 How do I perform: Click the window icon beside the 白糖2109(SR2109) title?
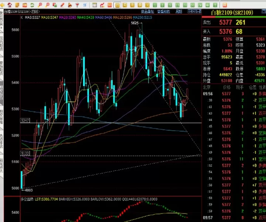coord(264,11)
